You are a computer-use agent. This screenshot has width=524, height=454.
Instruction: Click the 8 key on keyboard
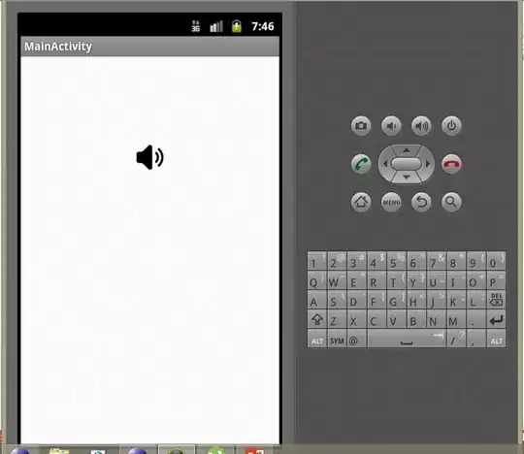pos(456,261)
